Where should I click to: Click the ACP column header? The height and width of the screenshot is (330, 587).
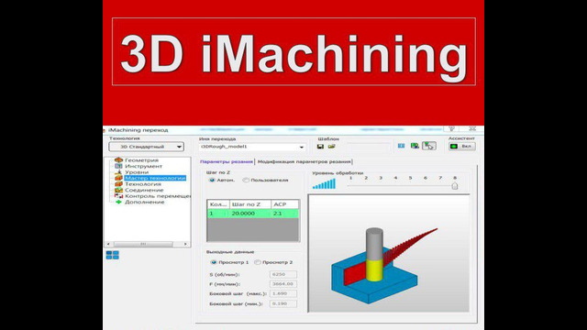click(285, 204)
